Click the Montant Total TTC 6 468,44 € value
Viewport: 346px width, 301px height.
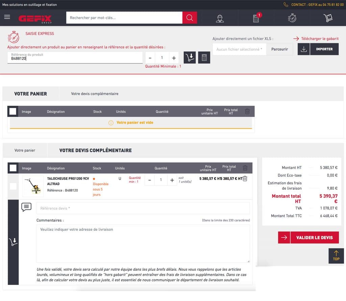329,216
